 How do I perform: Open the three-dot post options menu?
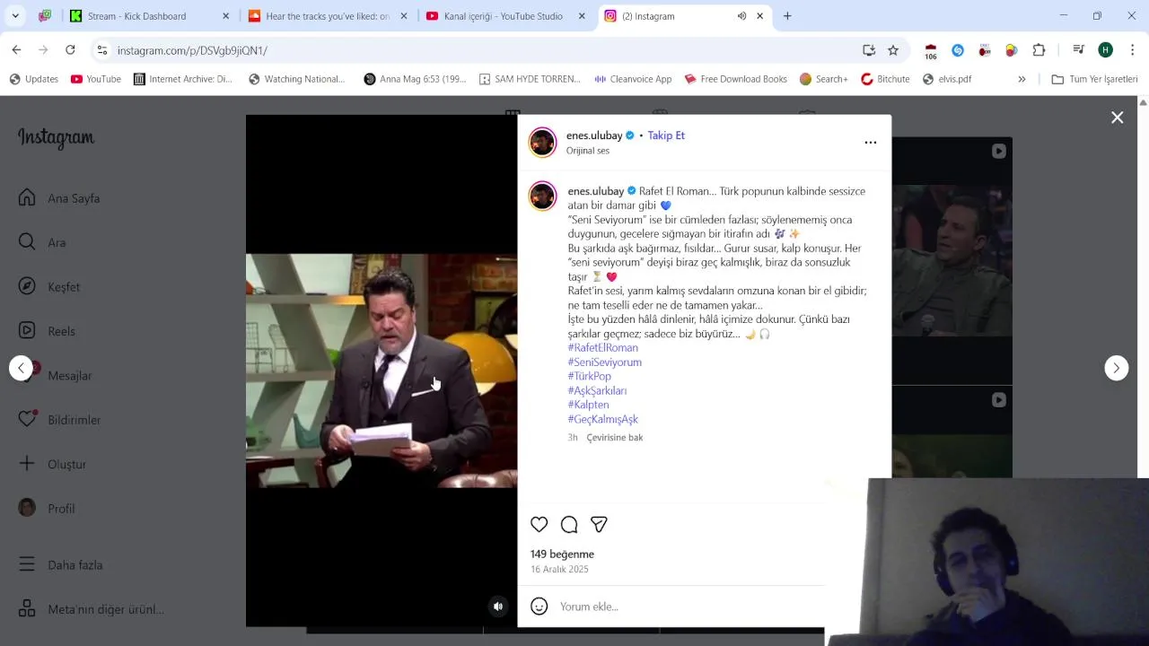[x=871, y=142]
